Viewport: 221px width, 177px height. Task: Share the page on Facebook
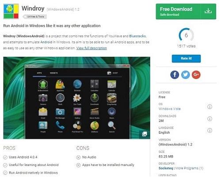[175, 75]
